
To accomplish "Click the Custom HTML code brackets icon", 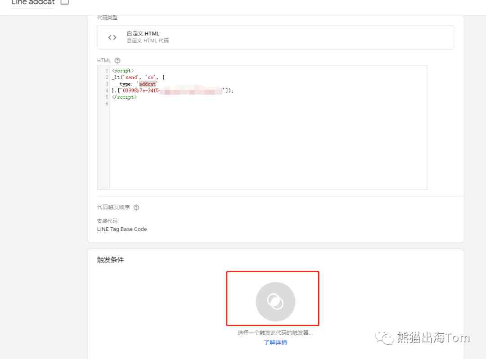I will tap(112, 37).
